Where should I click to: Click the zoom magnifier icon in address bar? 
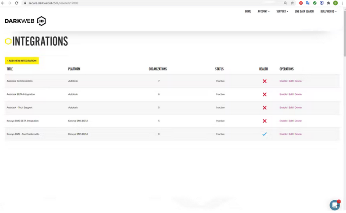pos(286,3)
